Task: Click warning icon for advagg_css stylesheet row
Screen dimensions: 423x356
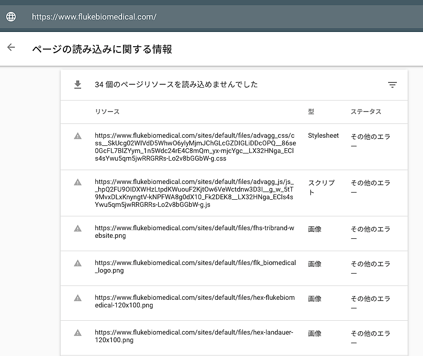Action: click(78, 136)
